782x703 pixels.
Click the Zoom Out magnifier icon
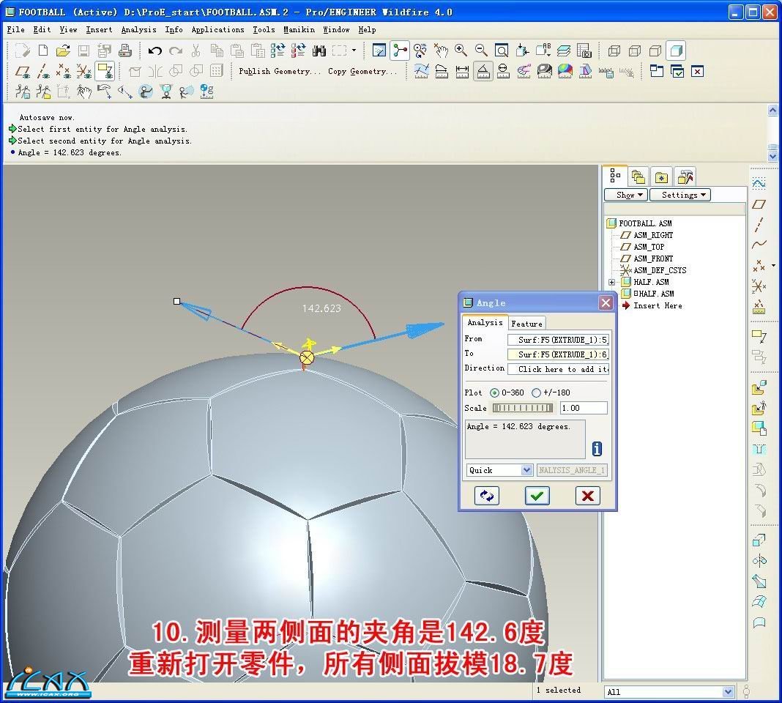click(481, 51)
